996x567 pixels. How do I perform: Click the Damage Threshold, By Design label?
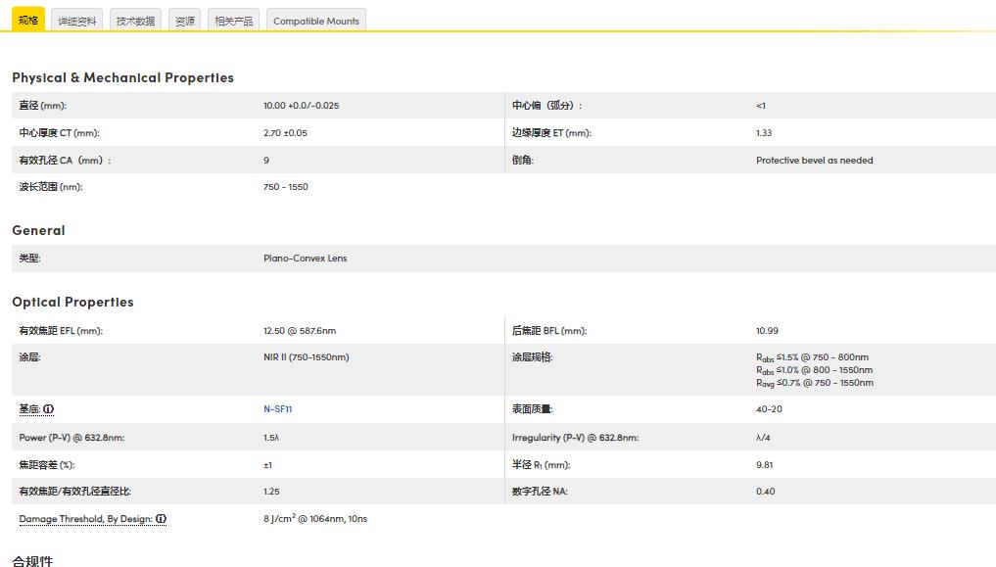(x=85, y=519)
